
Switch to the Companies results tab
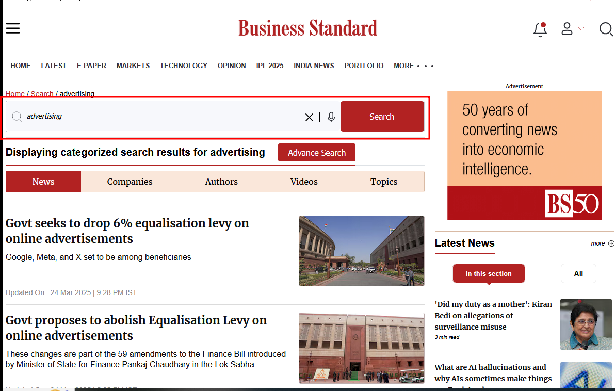tap(130, 182)
